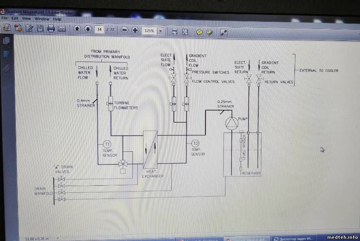Zoom in with the plus button
The image size is (360, 241).
(x=135, y=30)
